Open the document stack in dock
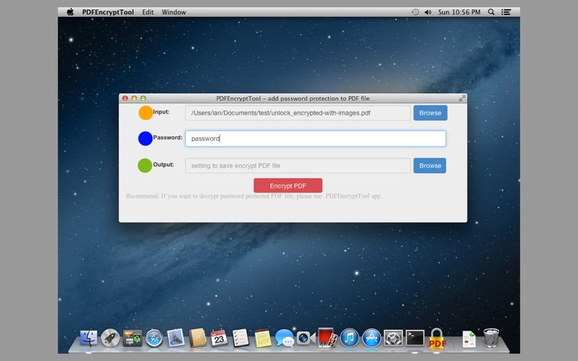 pos(469,339)
